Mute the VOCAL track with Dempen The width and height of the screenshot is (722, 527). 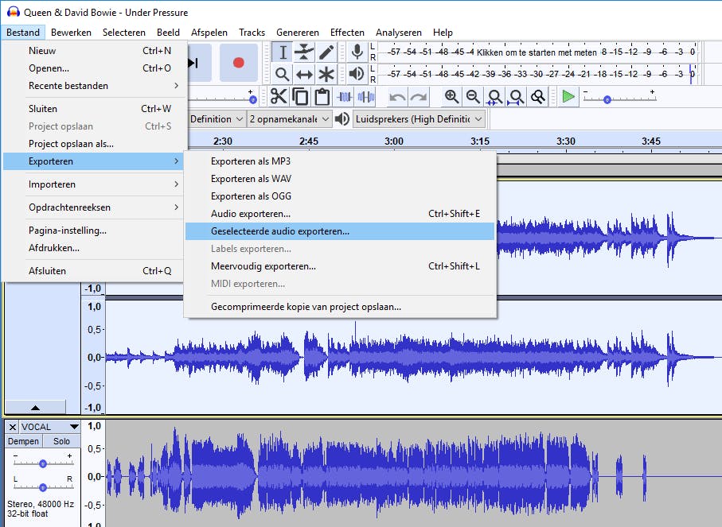point(23,441)
